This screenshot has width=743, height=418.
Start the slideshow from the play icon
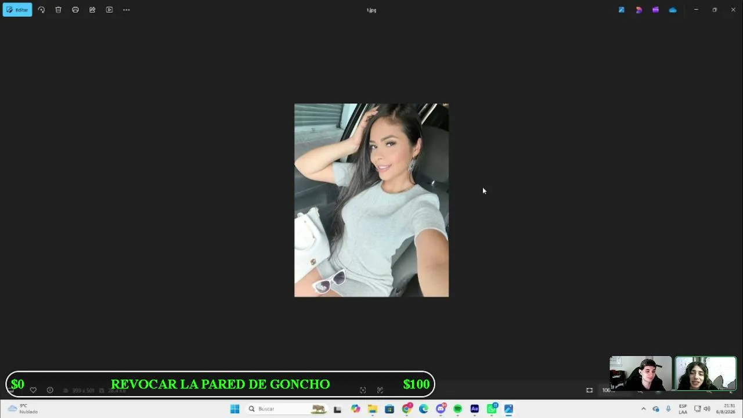pos(109,10)
